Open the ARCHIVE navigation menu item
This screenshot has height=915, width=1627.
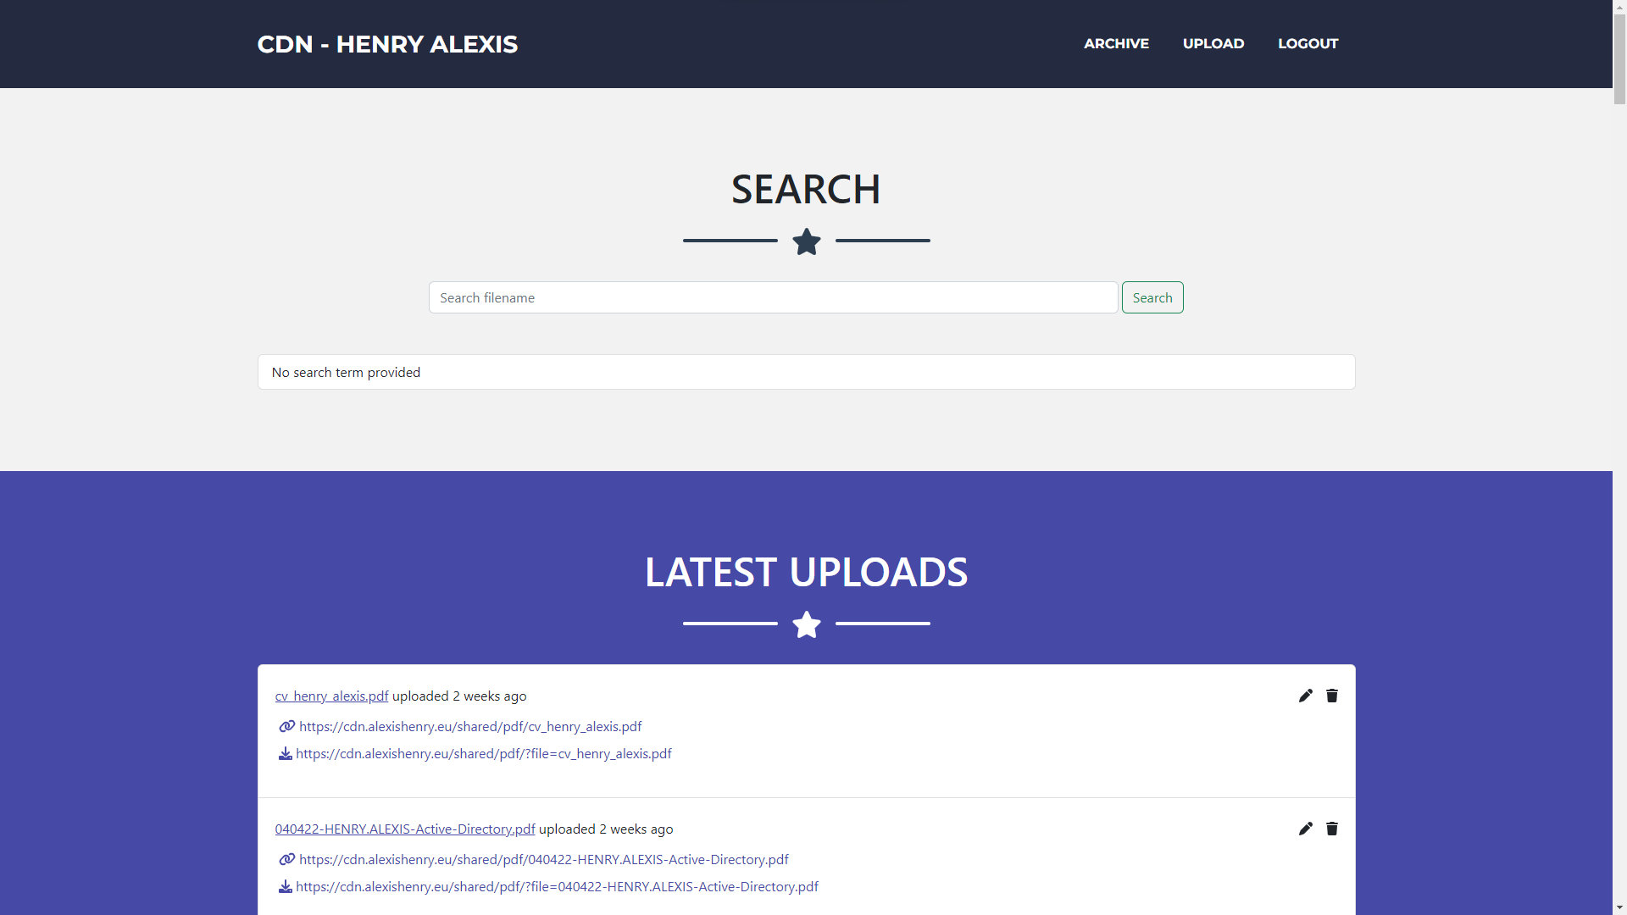coord(1116,43)
